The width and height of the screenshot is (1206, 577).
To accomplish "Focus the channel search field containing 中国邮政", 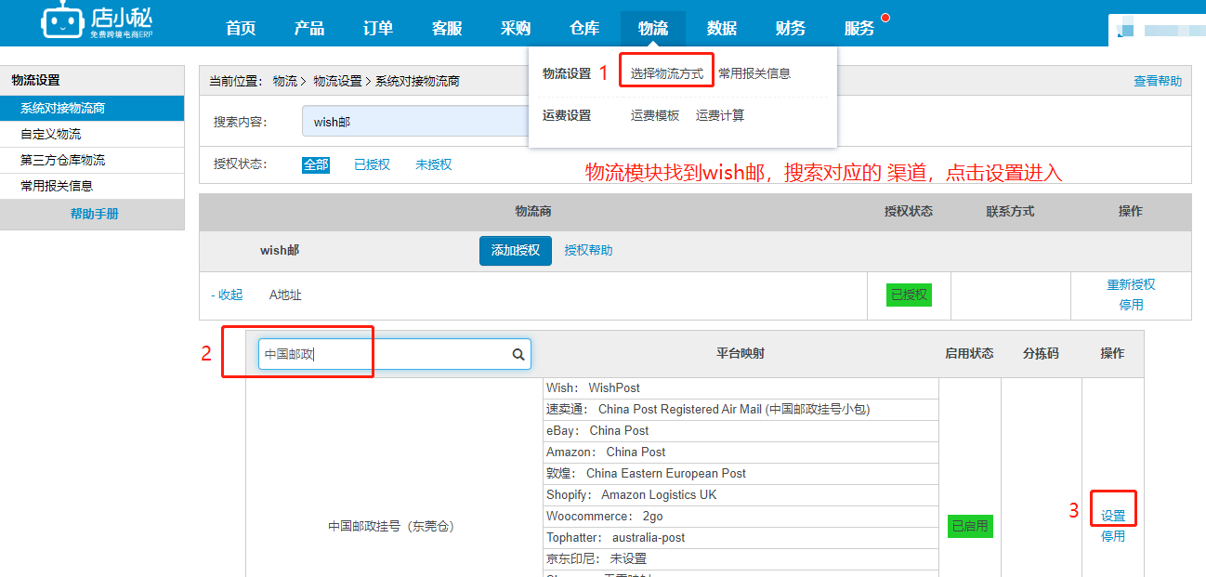I will 395,354.
